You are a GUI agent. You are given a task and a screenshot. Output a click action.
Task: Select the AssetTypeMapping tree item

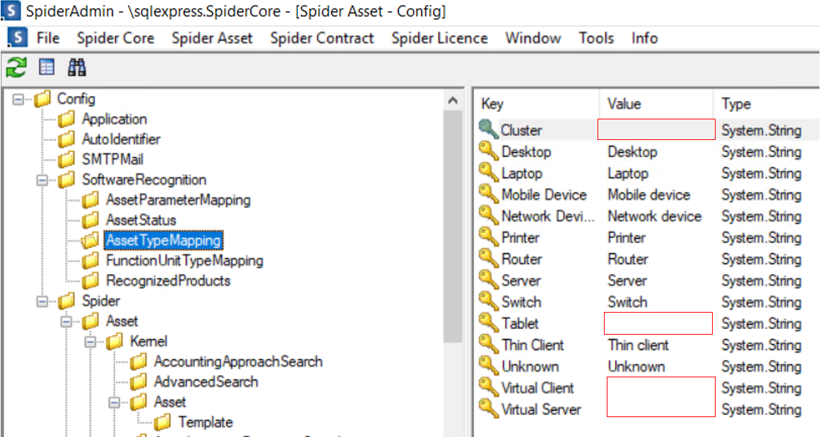[163, 240]
